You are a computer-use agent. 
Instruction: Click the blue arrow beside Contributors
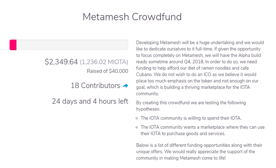tap(125, 86)
